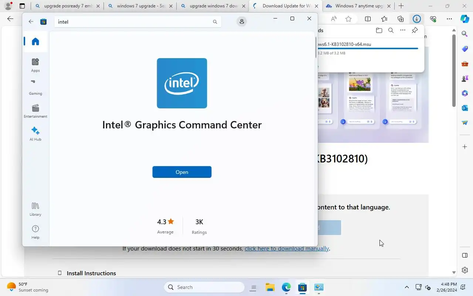Toggle Edge split screen

pos(368,19)
